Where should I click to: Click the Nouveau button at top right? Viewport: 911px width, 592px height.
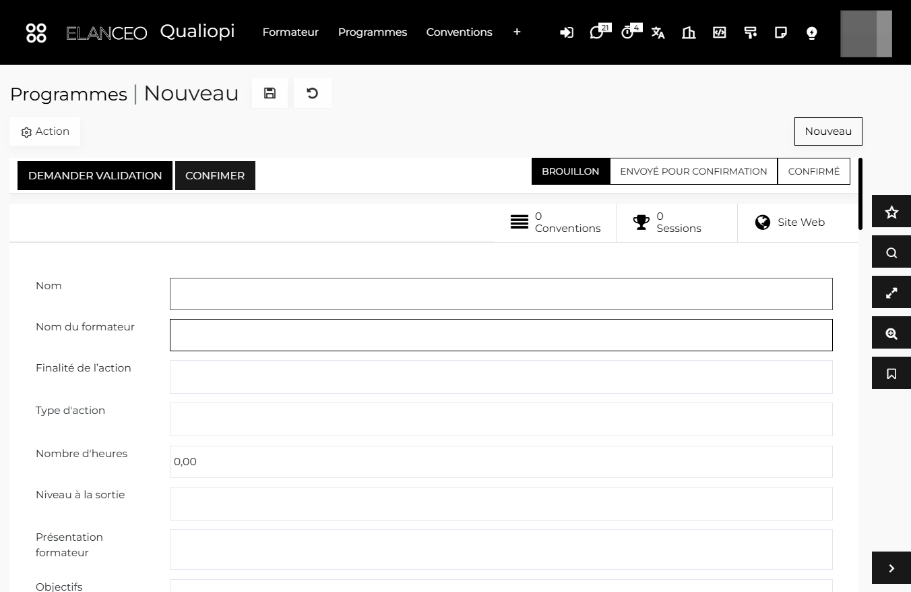(828, 131)
